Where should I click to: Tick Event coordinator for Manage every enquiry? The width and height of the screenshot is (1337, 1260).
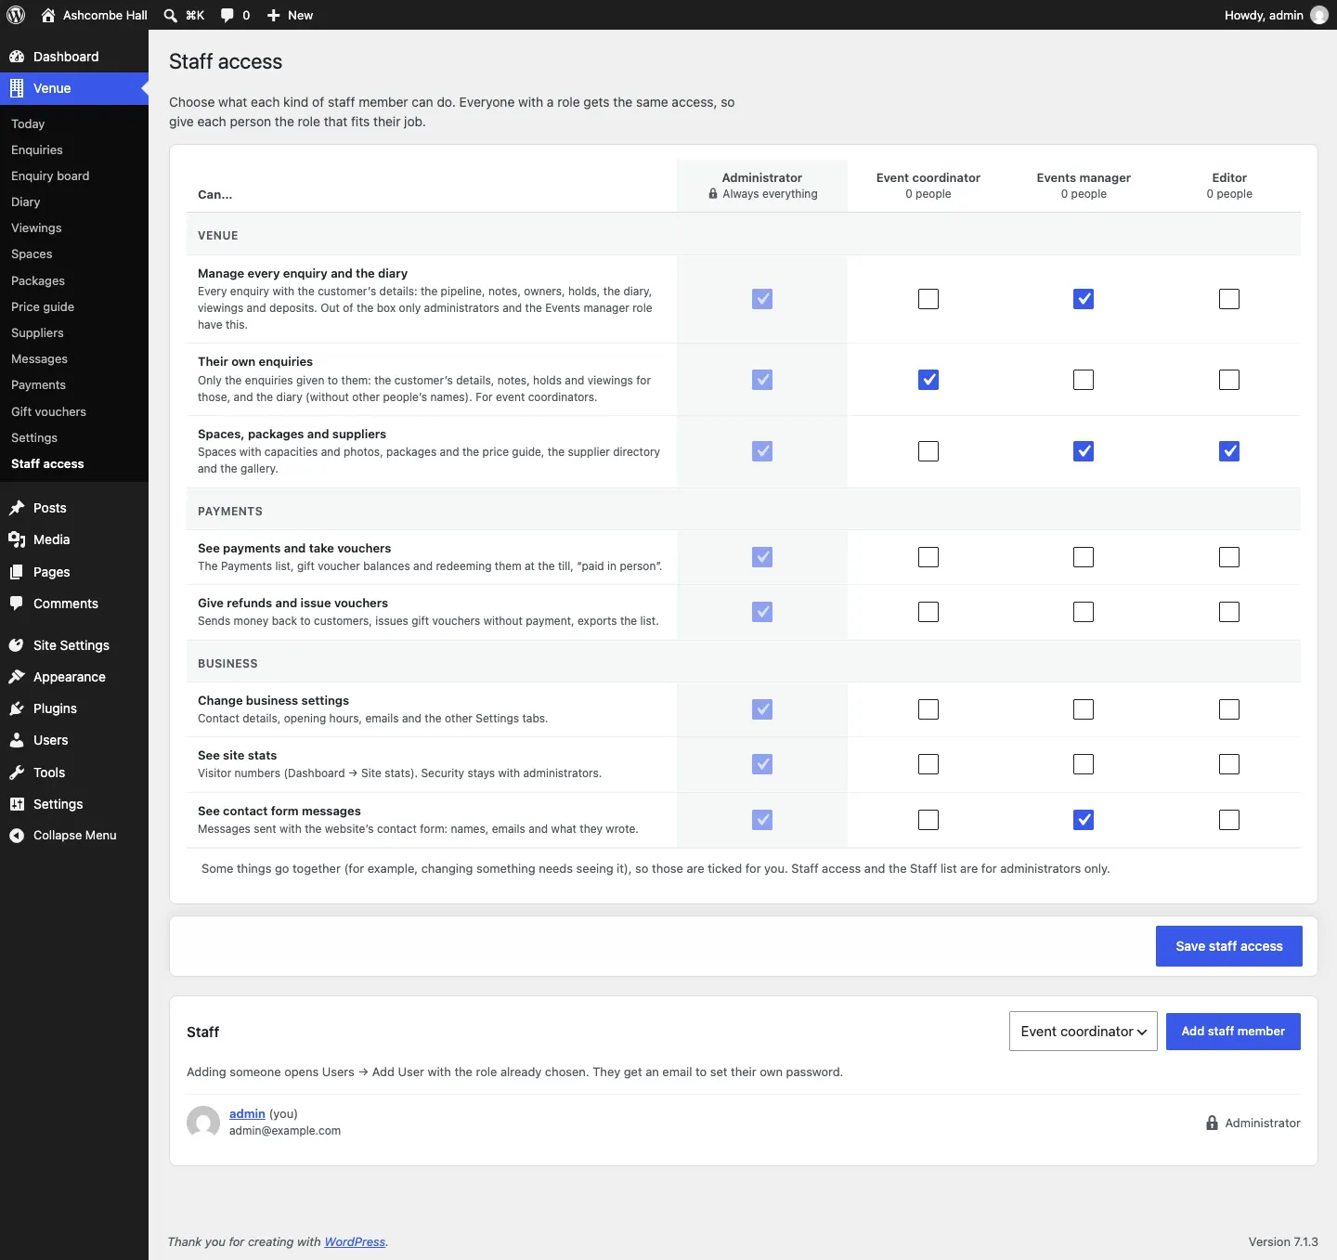pyautogui.click(x=928, y=299)
